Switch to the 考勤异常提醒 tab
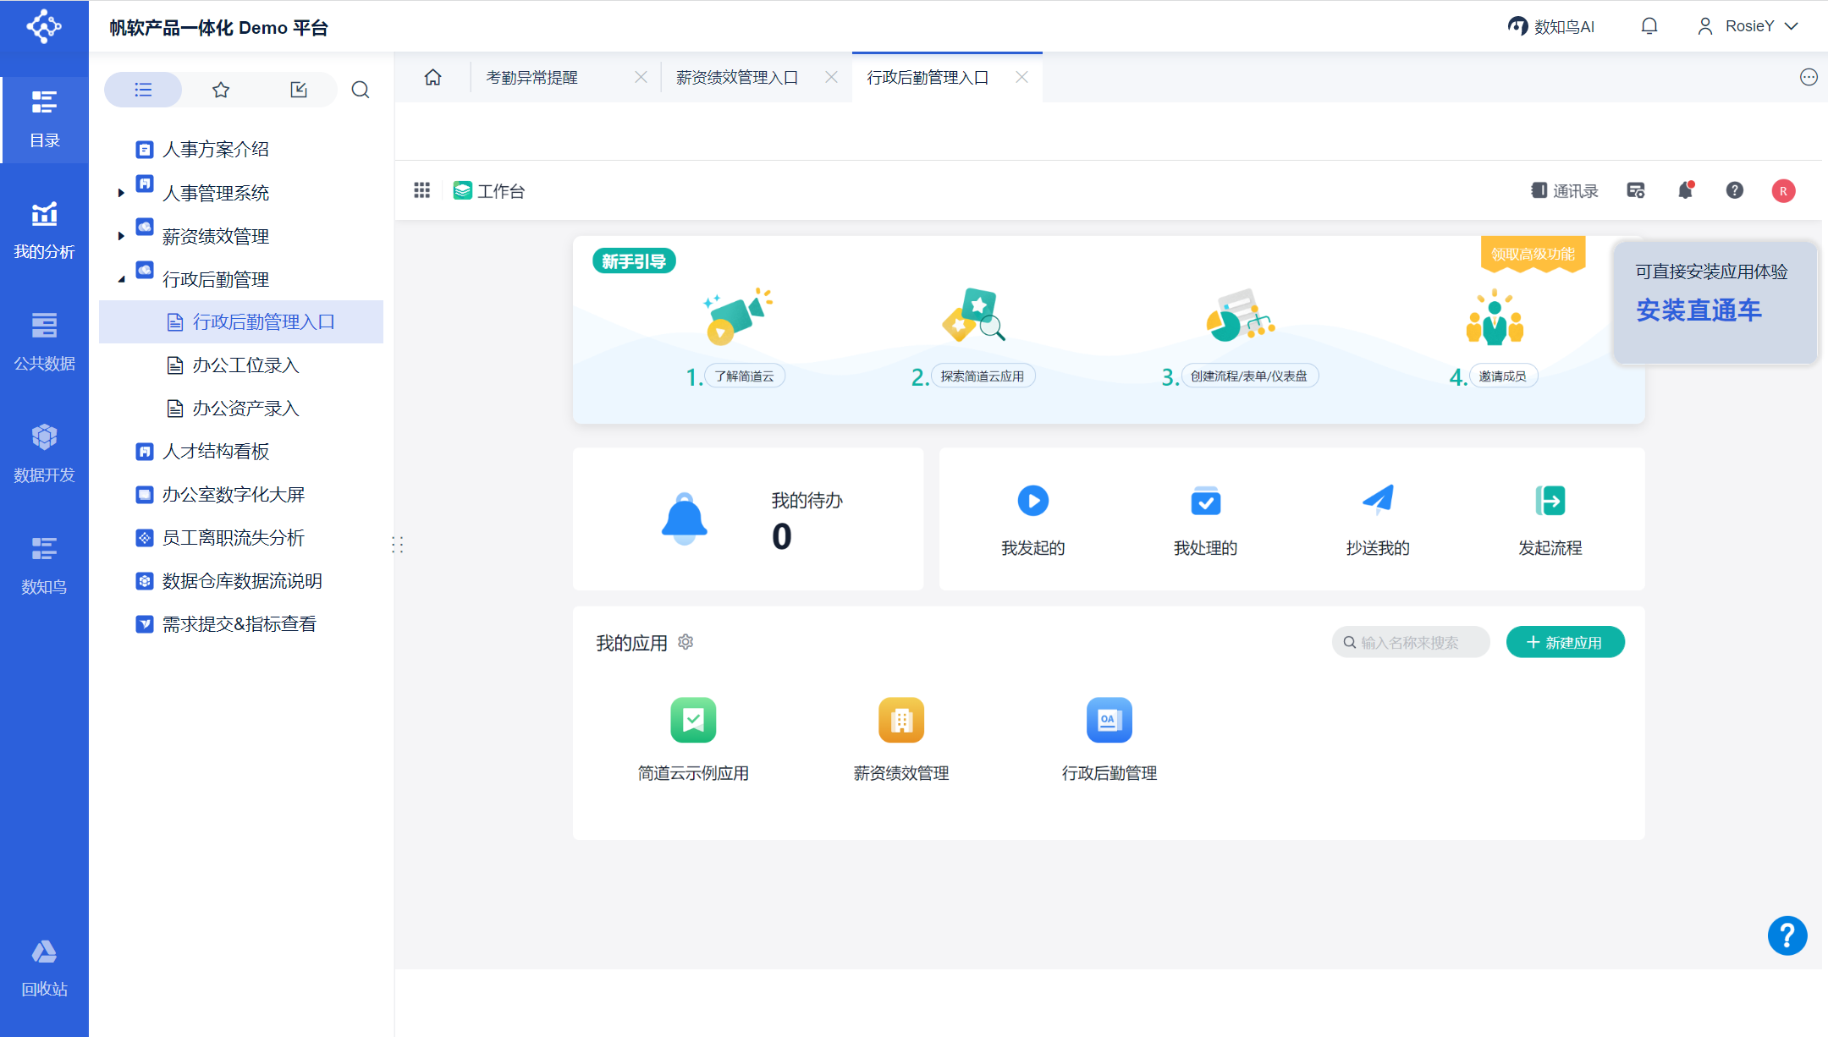The image size is (1828, 1037). pyautogui.click(x=531, y=78)
